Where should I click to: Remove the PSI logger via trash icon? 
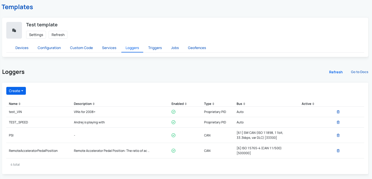(338, 135)
